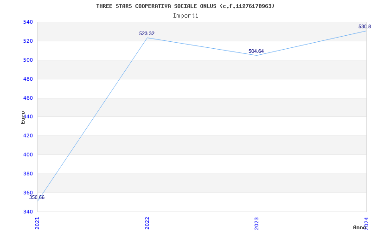Click the Euro y-axis title
This screenshot has height=232, width=371.
(23, 117)
